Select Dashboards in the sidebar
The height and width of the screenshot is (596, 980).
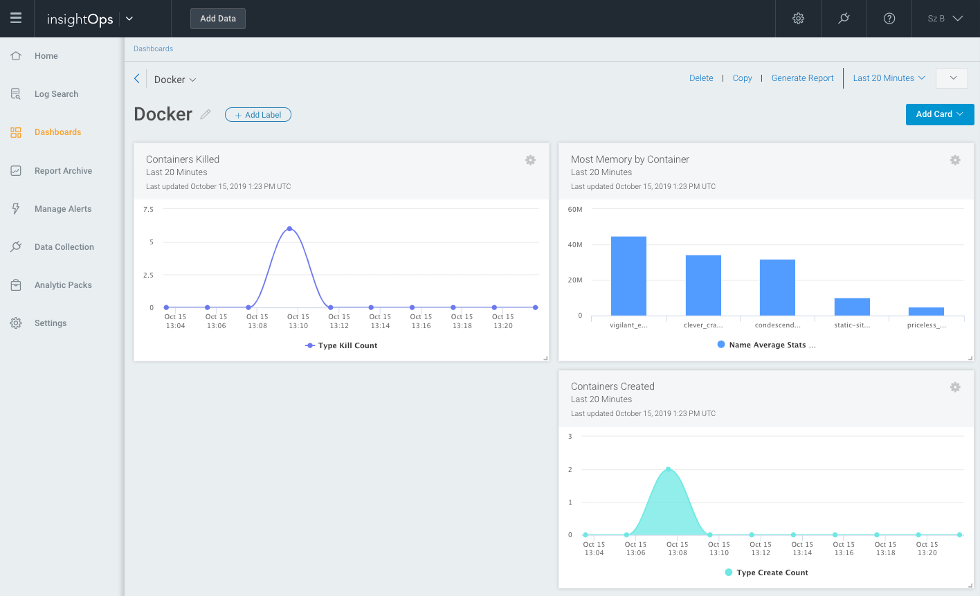[57, 132]
